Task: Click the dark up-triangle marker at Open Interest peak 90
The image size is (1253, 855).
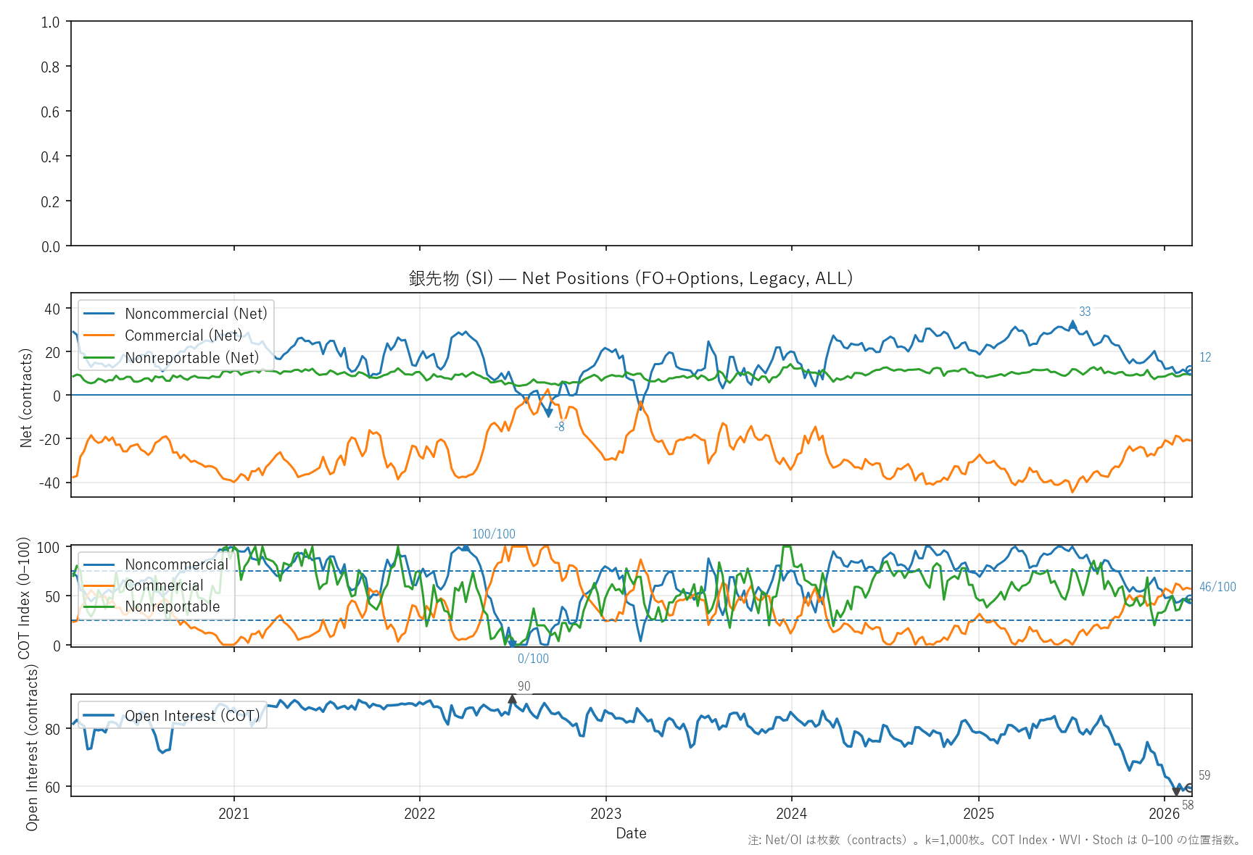Action: tap(512, 699)
